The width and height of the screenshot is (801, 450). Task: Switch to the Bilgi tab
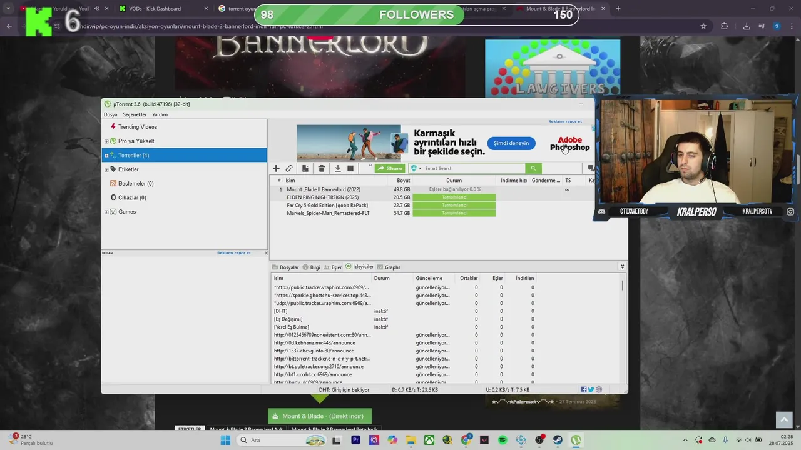point(311,267)
